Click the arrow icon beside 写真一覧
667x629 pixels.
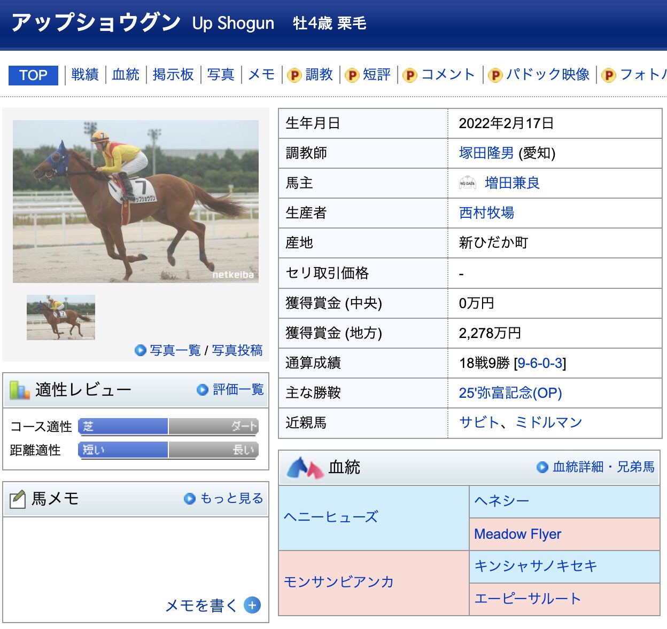[141, 350]
